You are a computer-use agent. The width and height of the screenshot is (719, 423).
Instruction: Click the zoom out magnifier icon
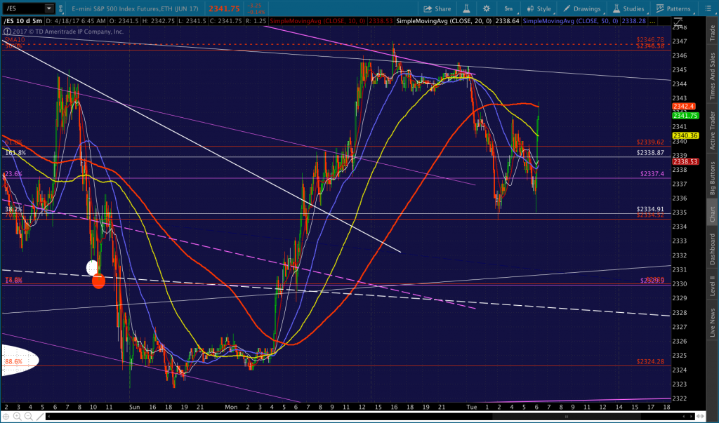click(28, 417)
